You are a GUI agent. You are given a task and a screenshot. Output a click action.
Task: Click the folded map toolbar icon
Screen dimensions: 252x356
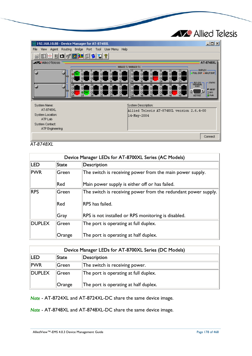click(87, 56)
